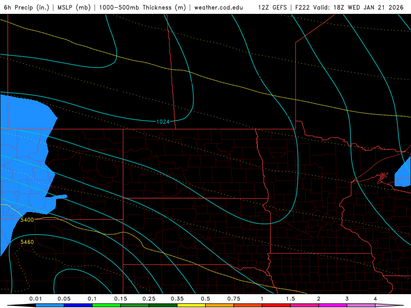Click the legend value 2
Viewport: 411px width, 308px height.
(x=319, y=299)
